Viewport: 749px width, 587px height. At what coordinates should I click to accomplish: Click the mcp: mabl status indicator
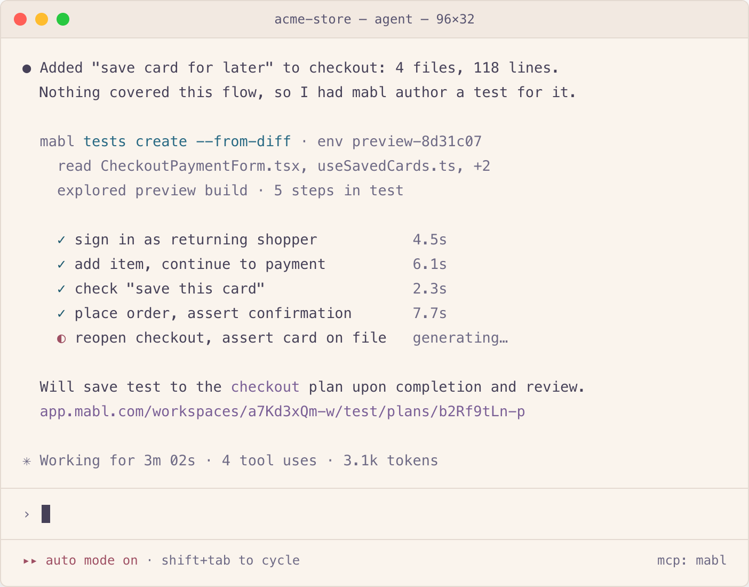tap(691, 560)
